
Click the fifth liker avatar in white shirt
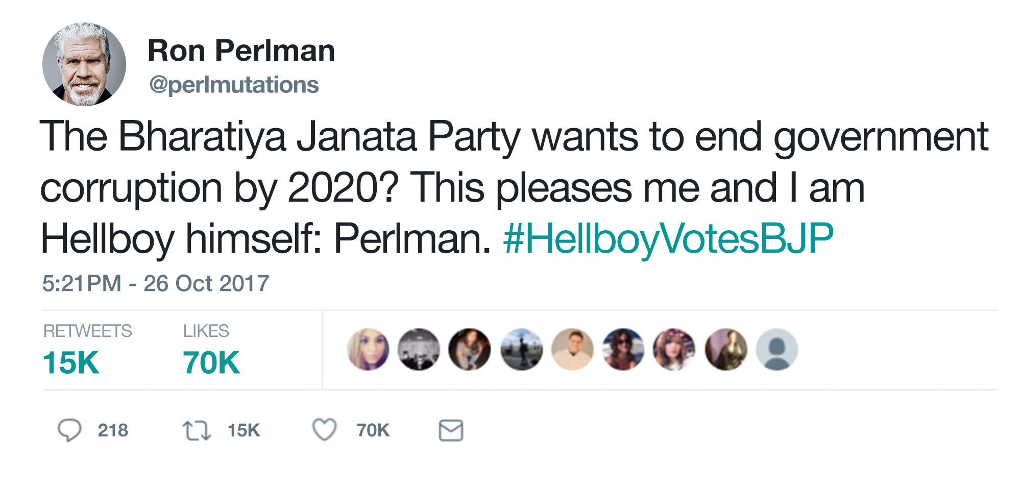(x=572, y=350)
